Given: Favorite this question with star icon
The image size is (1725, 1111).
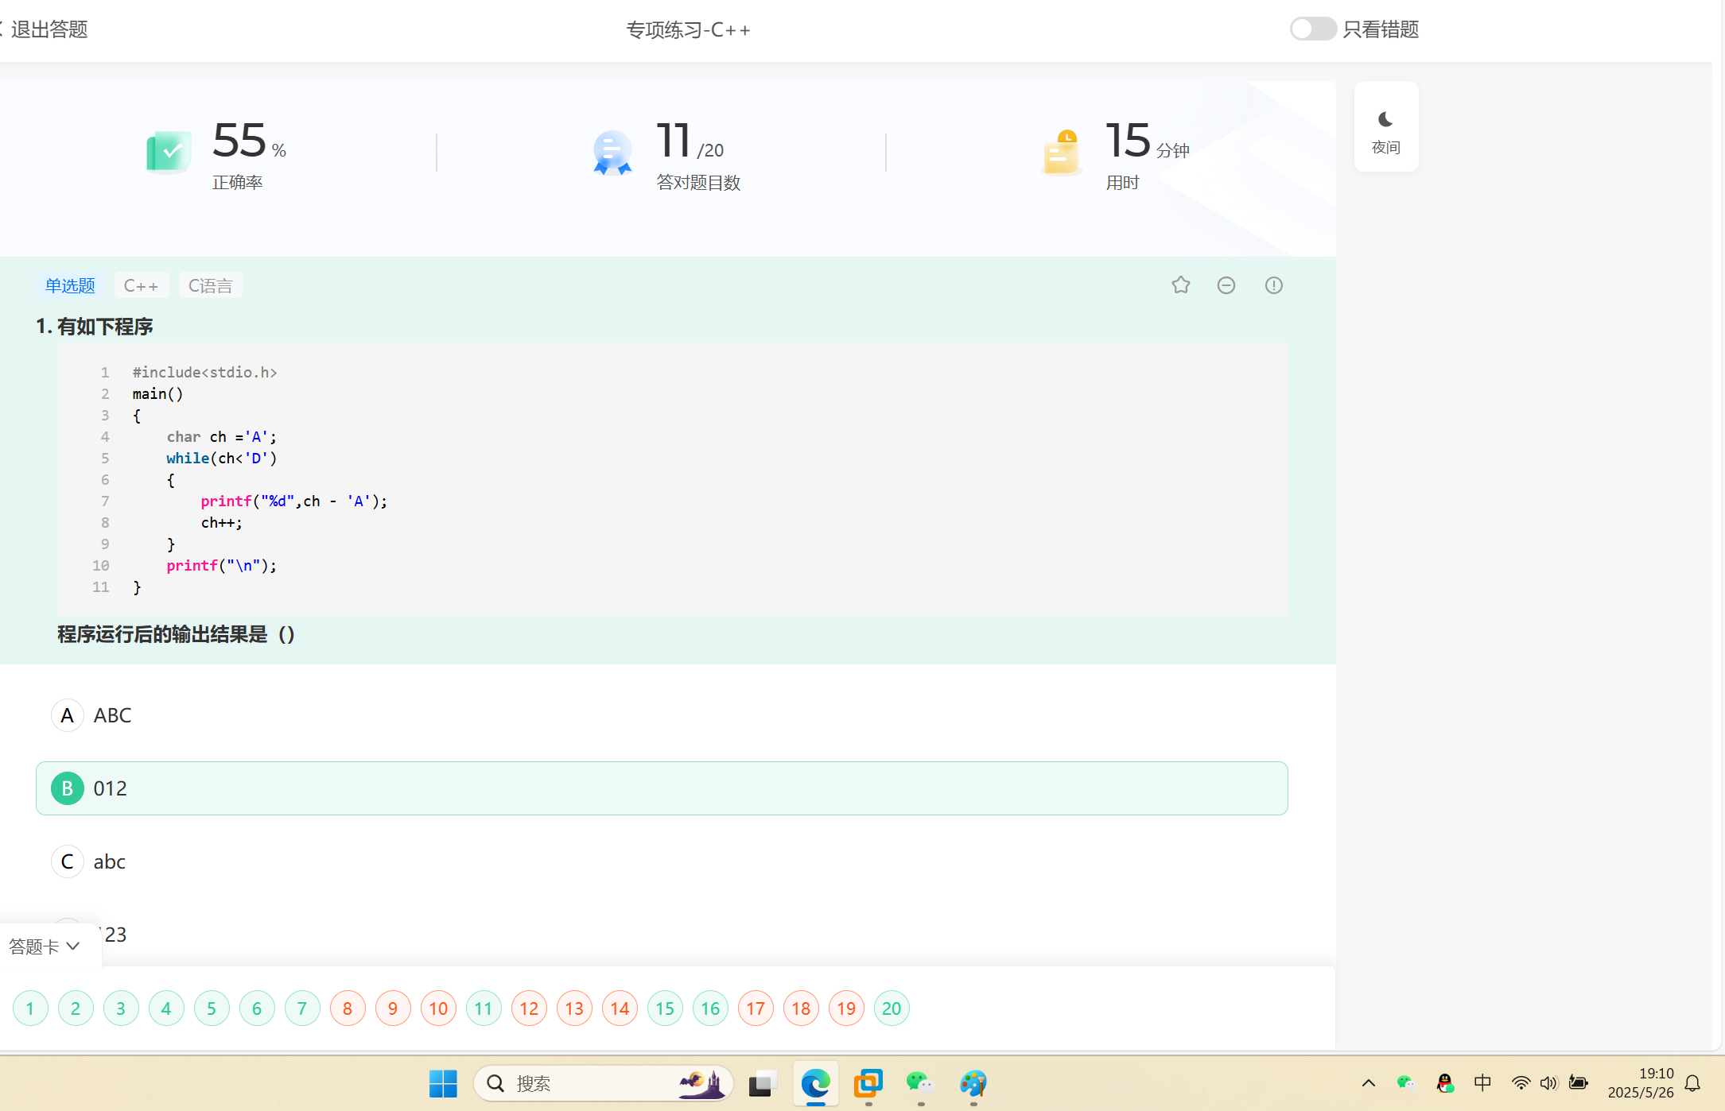Looking at the screenshot, I should 1180,285.
